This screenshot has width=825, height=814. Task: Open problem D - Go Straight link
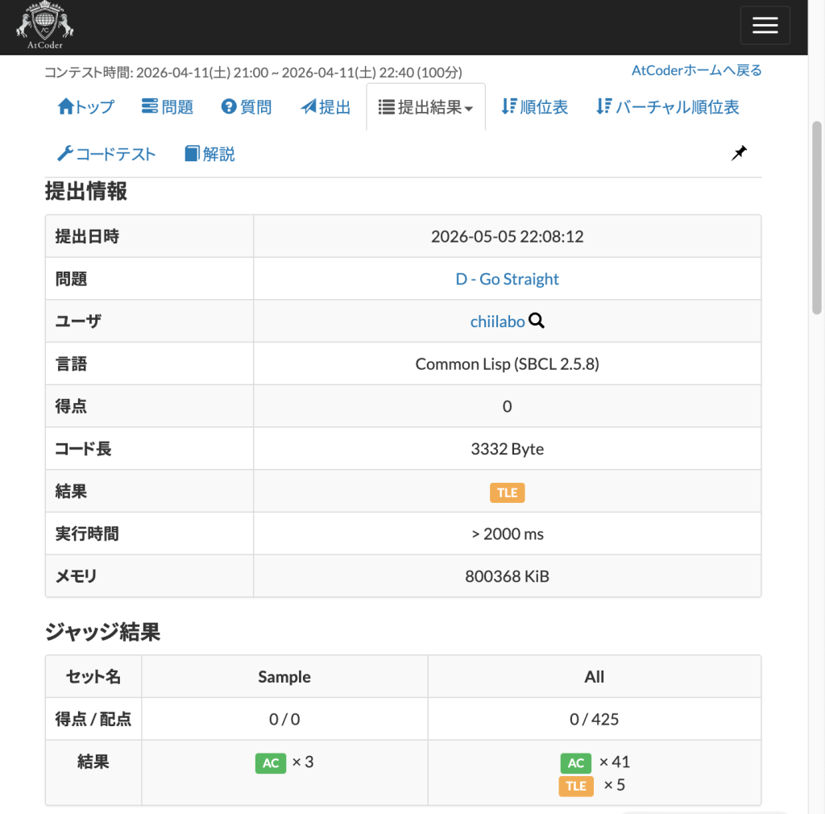[x=507, y=279]
